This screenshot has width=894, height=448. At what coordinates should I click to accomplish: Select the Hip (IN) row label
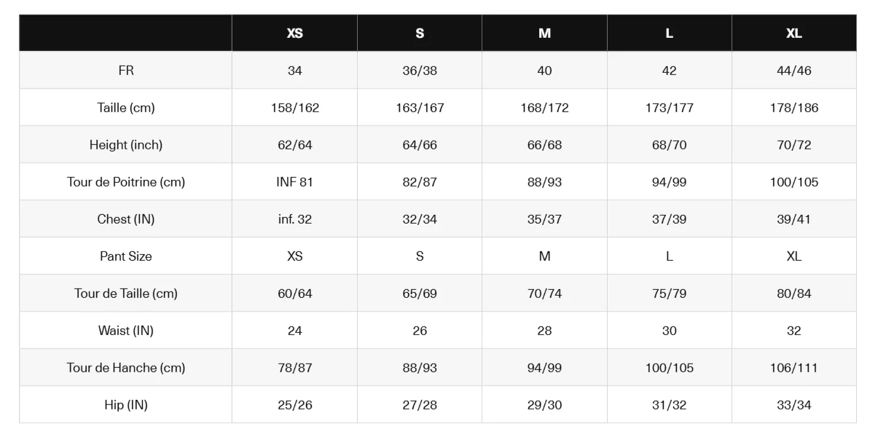[x=126, y=405]
